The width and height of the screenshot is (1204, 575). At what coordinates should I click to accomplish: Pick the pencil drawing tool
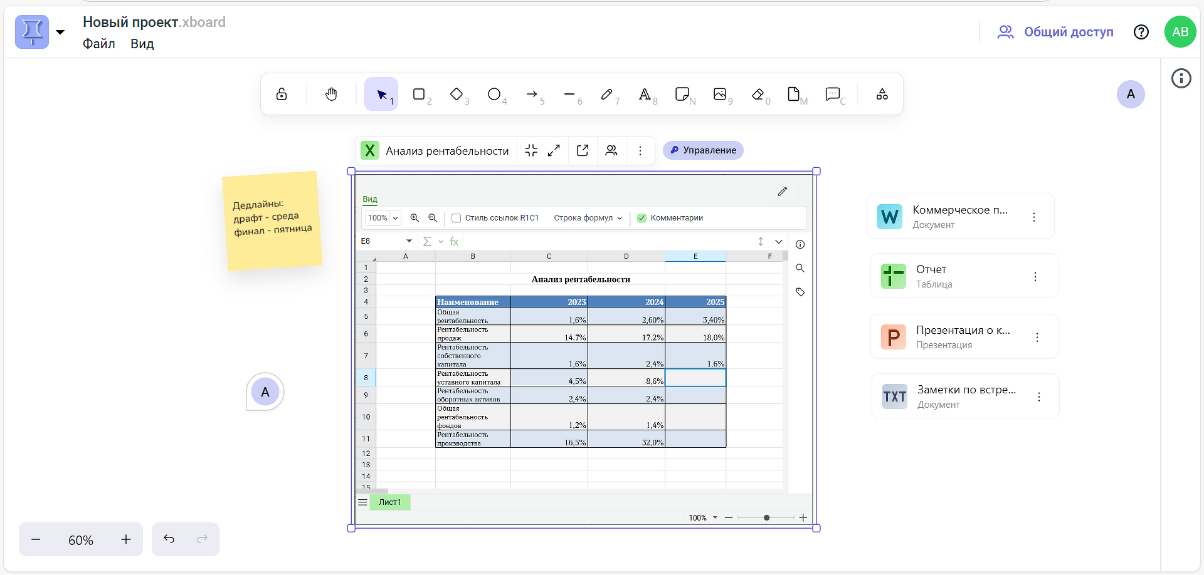606,94
